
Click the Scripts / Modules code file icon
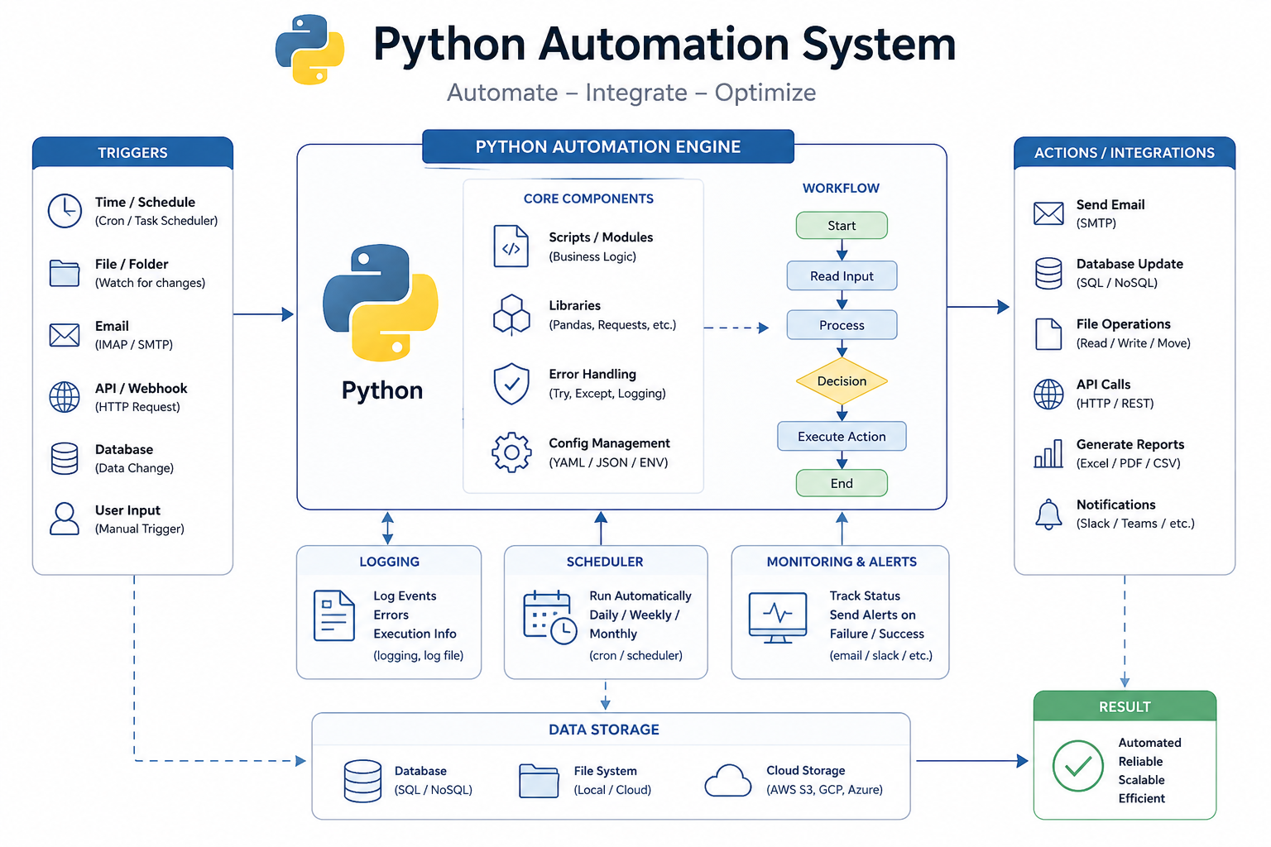[x=511, y=246]
